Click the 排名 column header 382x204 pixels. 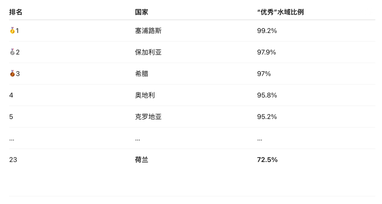[16, 12]
